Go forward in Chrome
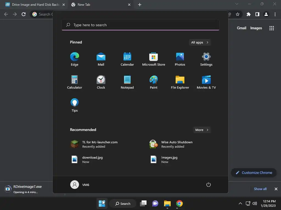This screenshot has width=281, height=210. [x=15, y=14]
